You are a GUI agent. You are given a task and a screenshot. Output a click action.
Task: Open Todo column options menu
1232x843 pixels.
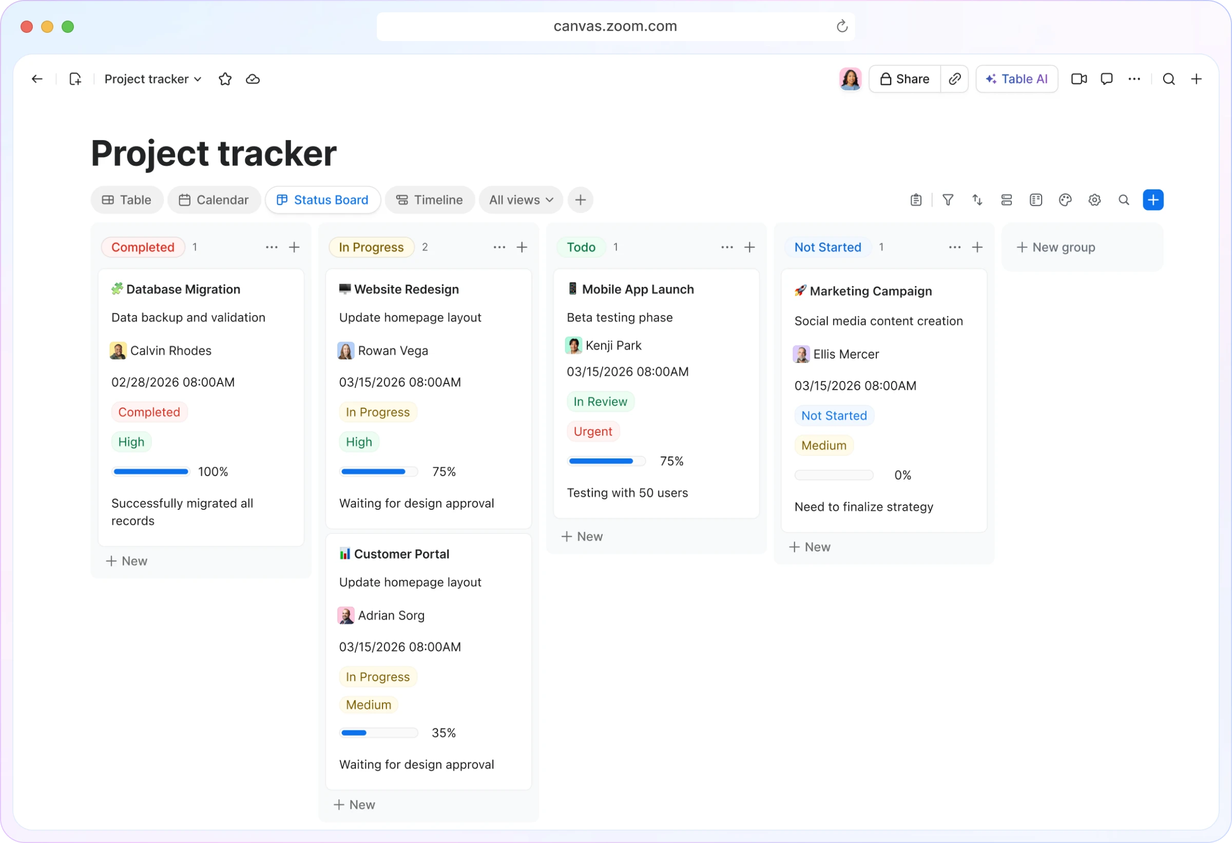point(727,247)
